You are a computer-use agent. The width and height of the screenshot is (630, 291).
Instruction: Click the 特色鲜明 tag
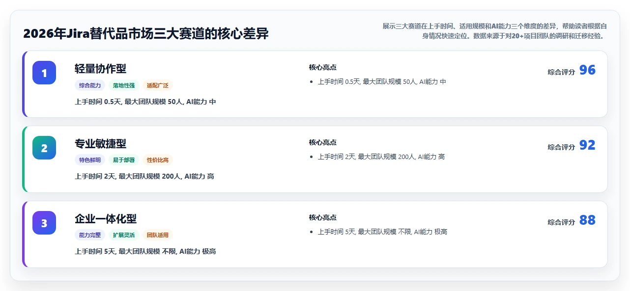pyautogui.click(x=90, y=160)
